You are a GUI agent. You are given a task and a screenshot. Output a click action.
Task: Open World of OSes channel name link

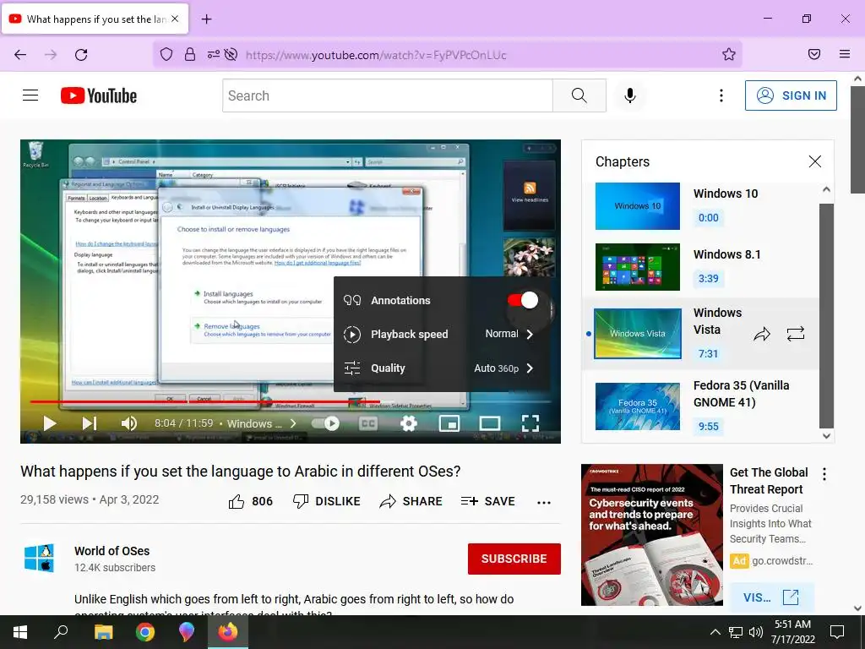click(x=112, y=551)
